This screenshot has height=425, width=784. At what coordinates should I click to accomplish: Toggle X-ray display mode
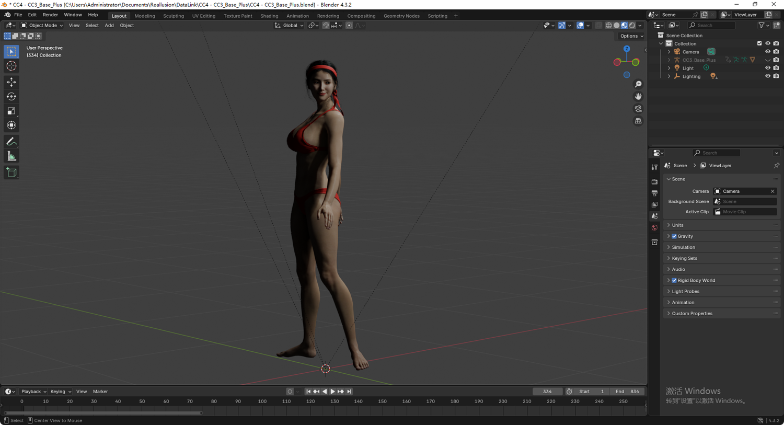point(598,25)
